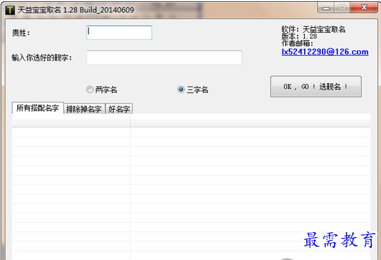Click the second column header of the name list
Image resolution: width=381 pixels, height=260 pixels.
251,121
